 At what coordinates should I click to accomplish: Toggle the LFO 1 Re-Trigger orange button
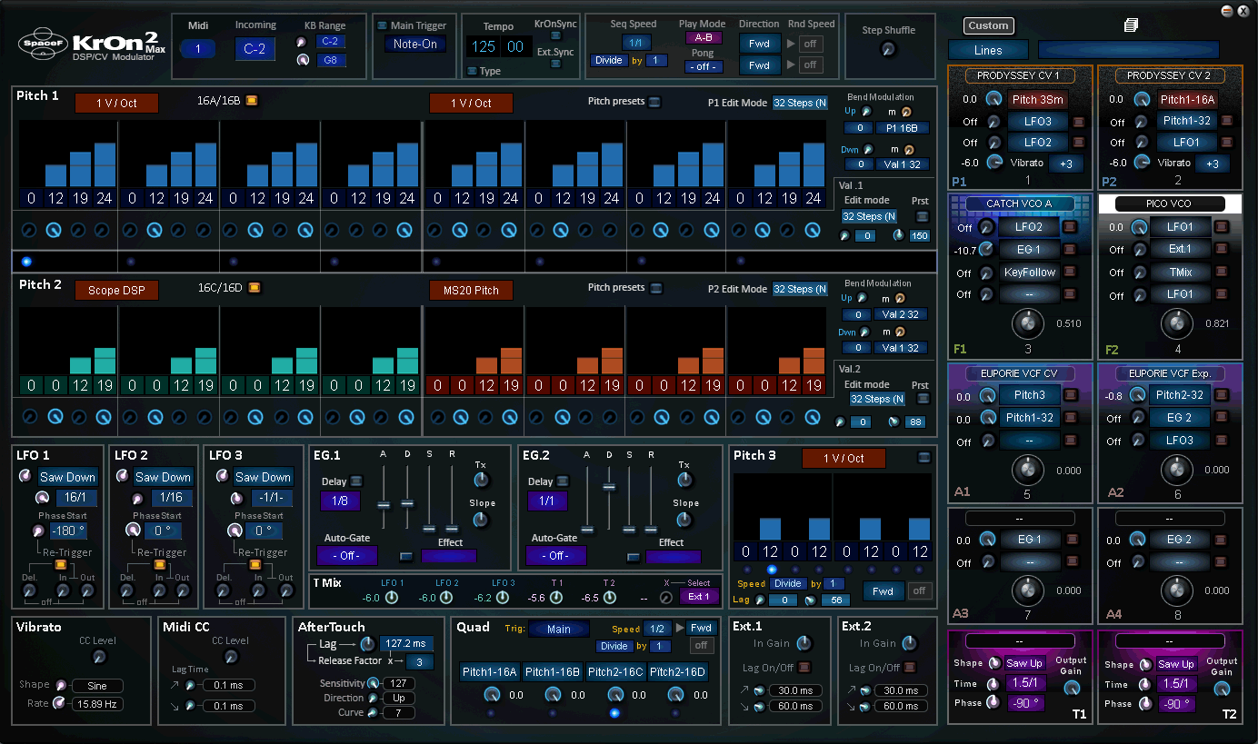(x=61, y=564)
